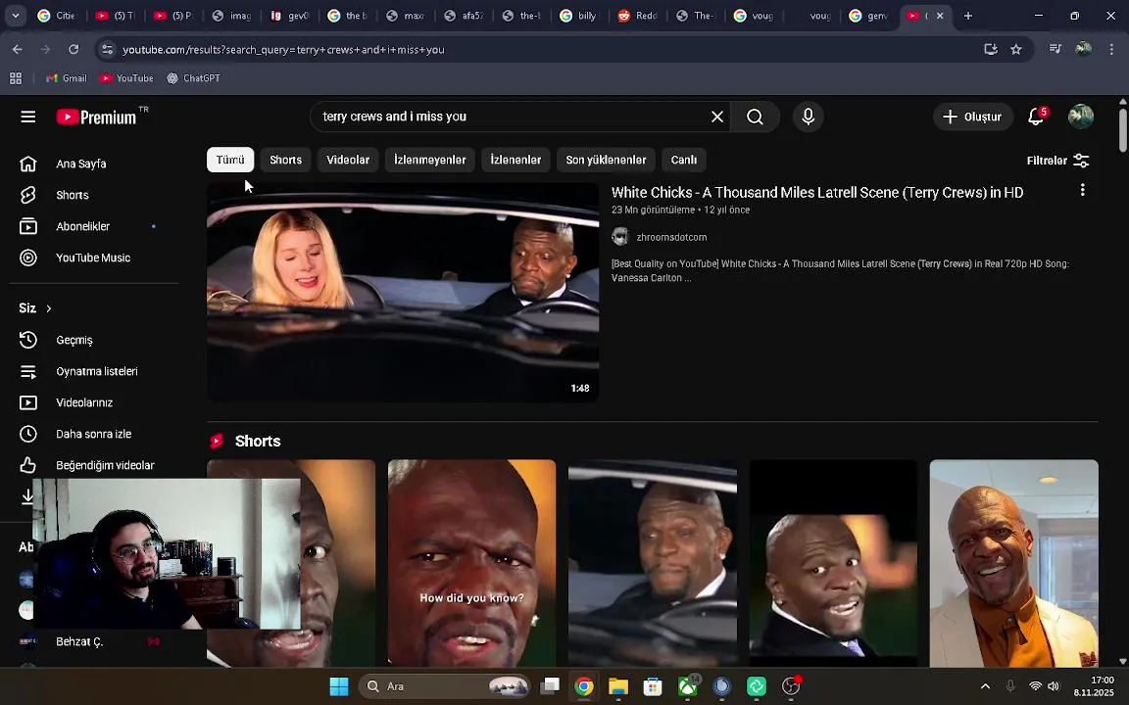
Task: Open Chrome tab search dropdown
Action: click(15, 15)
